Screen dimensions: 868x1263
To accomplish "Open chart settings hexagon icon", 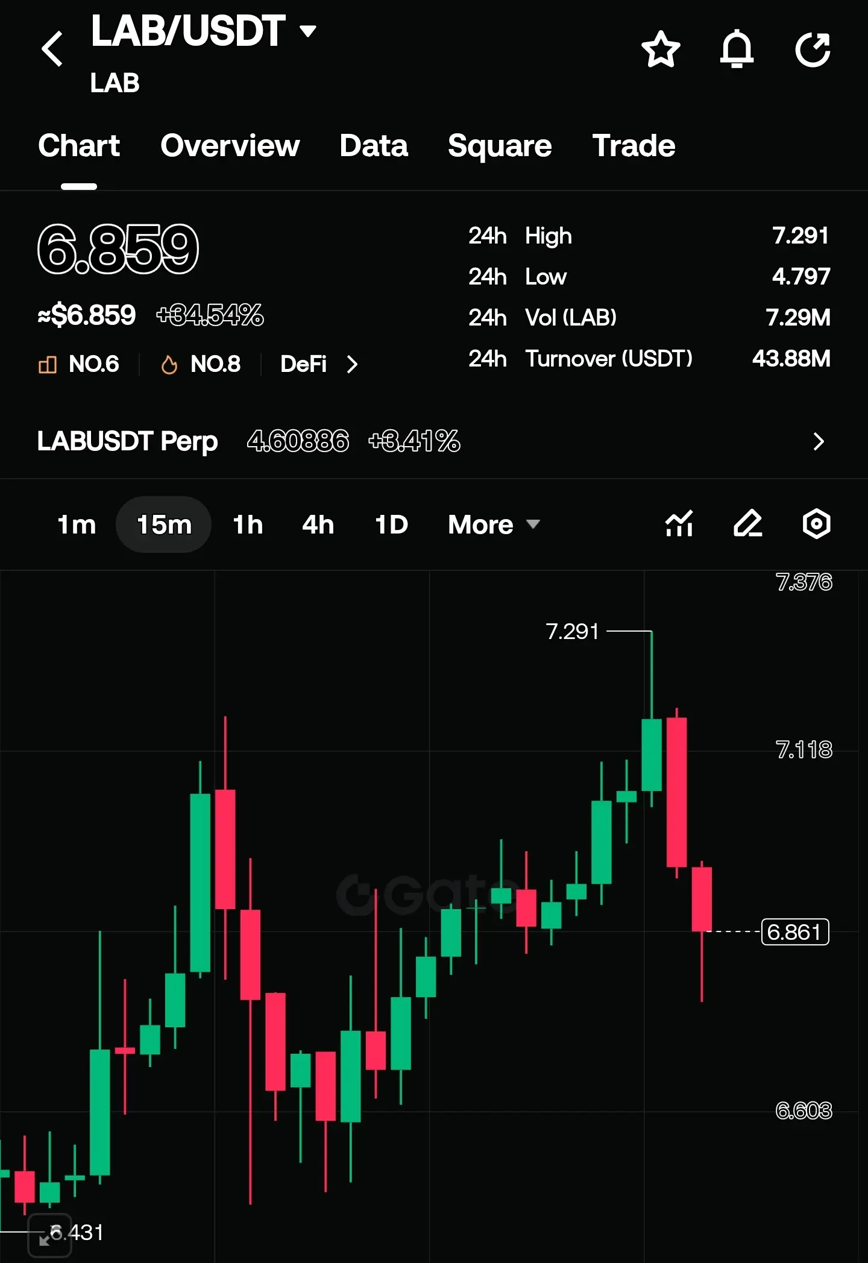I will [817, 523].
